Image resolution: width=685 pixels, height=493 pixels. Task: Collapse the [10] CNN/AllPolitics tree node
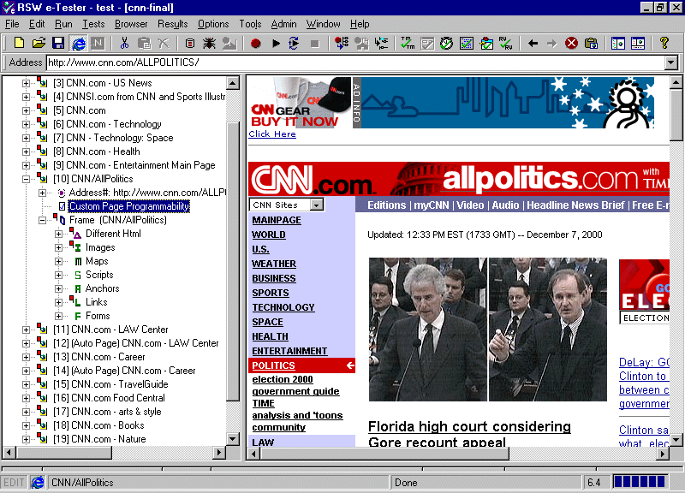point(26,179)
